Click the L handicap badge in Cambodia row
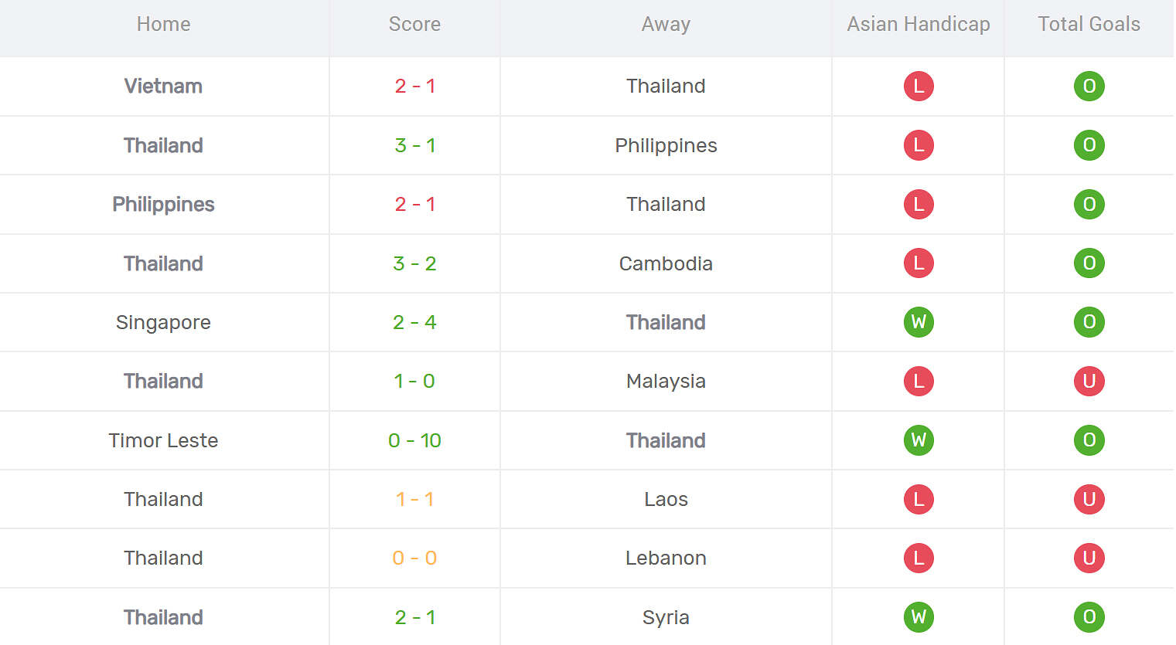This screenshot has width=1176, height=645. pyautogui.click(x=919, y=263)
